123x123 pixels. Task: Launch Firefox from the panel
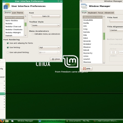tap(2, 121)
